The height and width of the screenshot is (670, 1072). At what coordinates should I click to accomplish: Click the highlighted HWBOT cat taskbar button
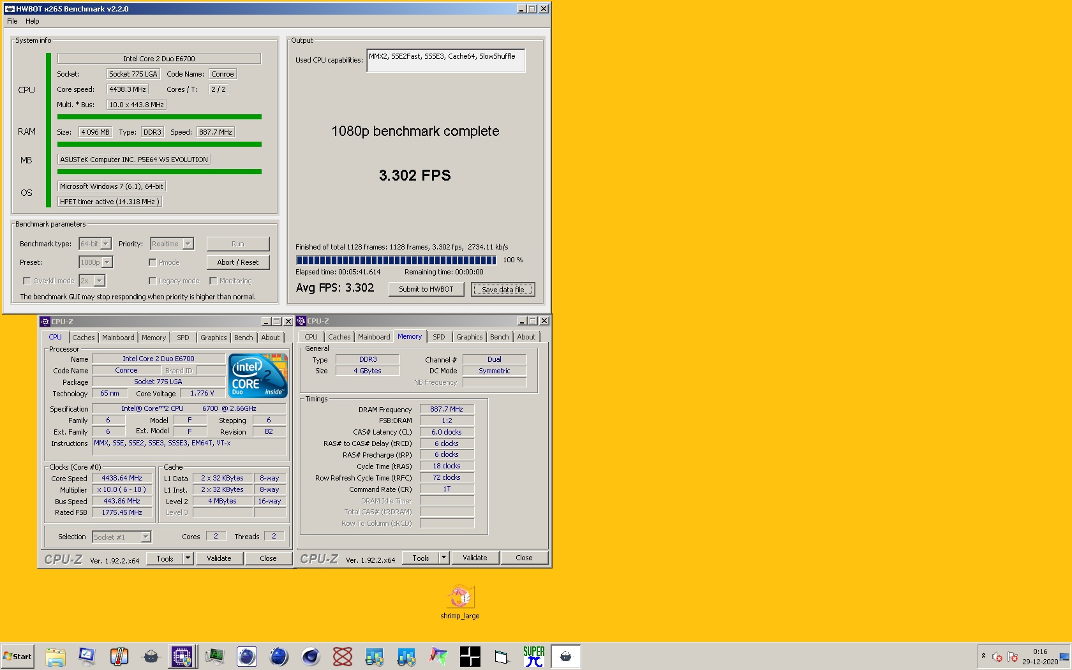click(565, 657)
